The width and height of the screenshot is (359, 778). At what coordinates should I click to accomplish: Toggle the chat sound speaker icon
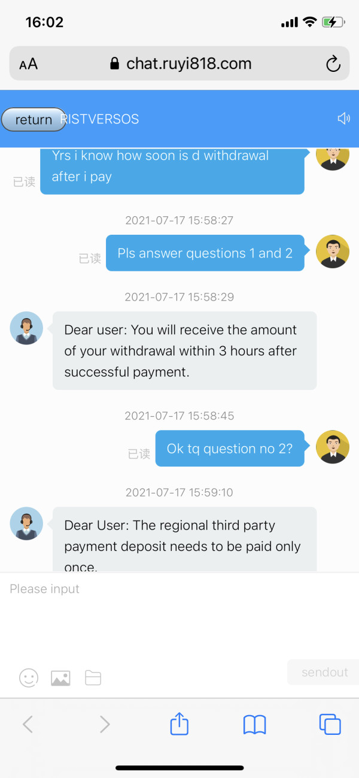point(343,119)
